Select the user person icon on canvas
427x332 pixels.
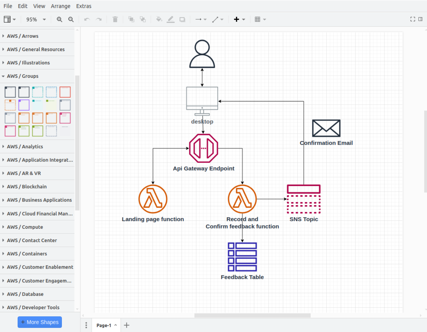[202, 54]
